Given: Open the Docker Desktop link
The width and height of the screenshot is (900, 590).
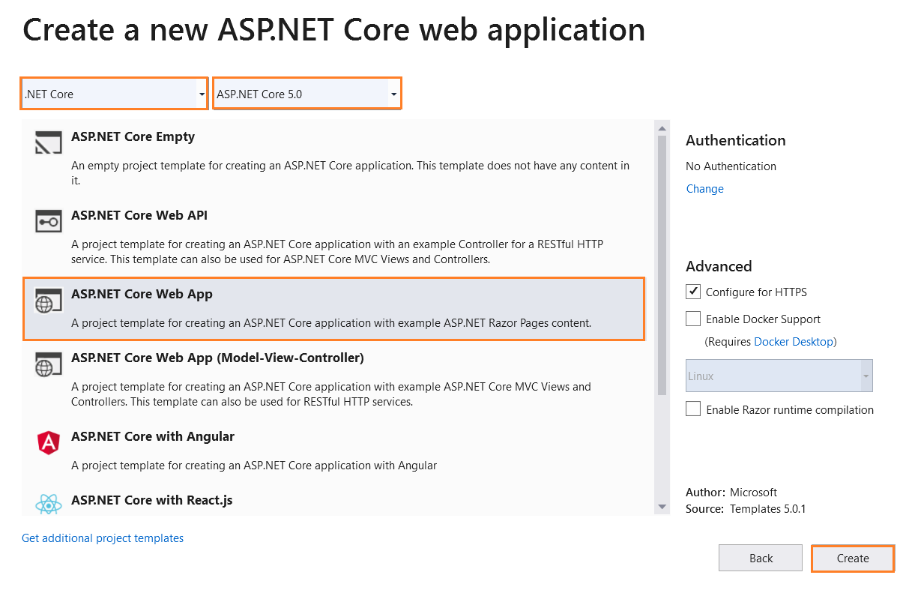Looking at the screenshot, I should tap(793, 342).
